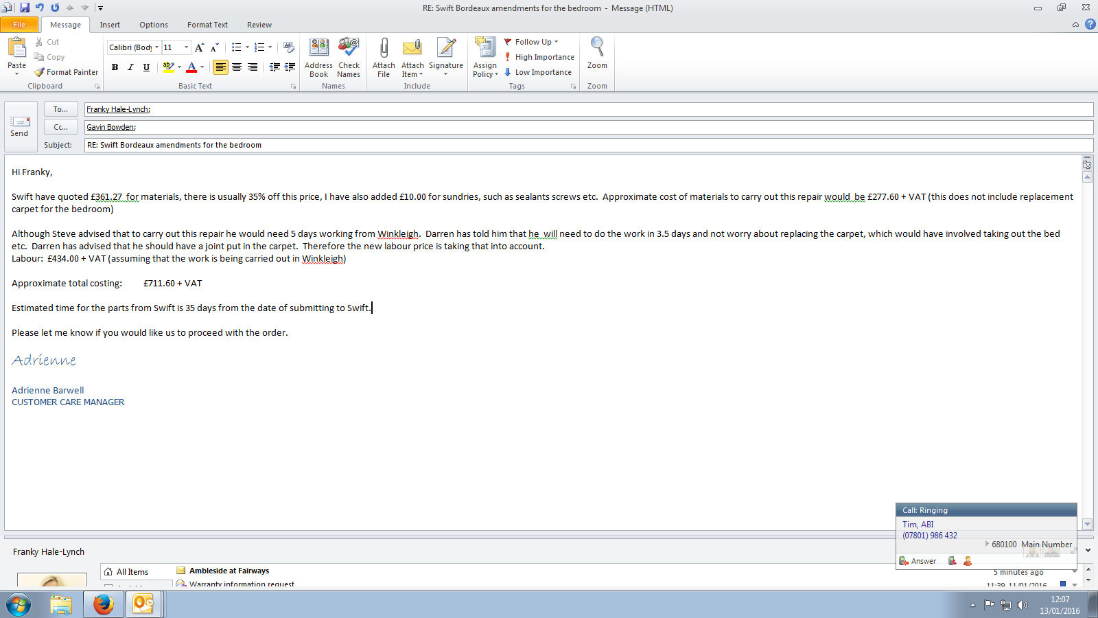This screenshot has height=618, width=1098.
Task: Open the Zoom dialog from the ribbon
Action: click(597, 54)
